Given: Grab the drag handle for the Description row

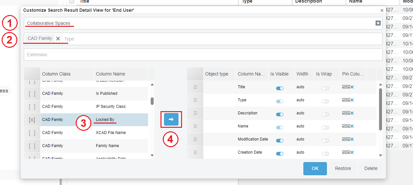Looking at the screenshot, I should (x=195, y=113).
